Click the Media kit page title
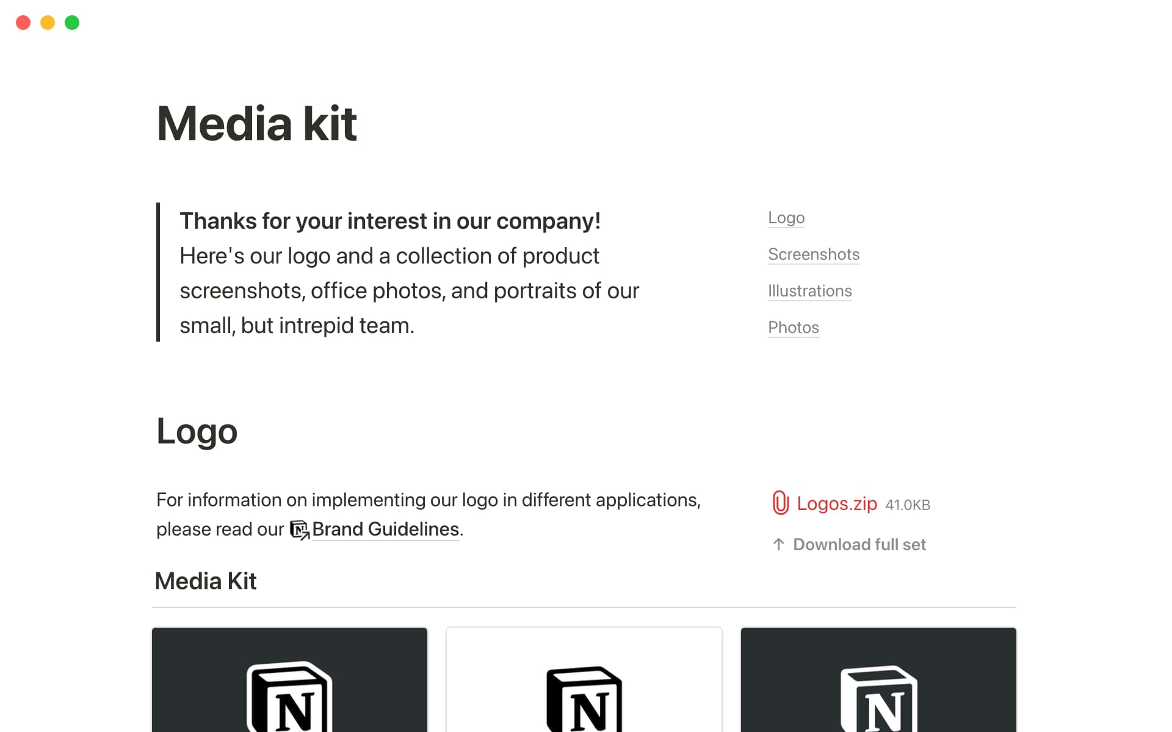The width and height of the screenshot is (1172, 732). 256,124
